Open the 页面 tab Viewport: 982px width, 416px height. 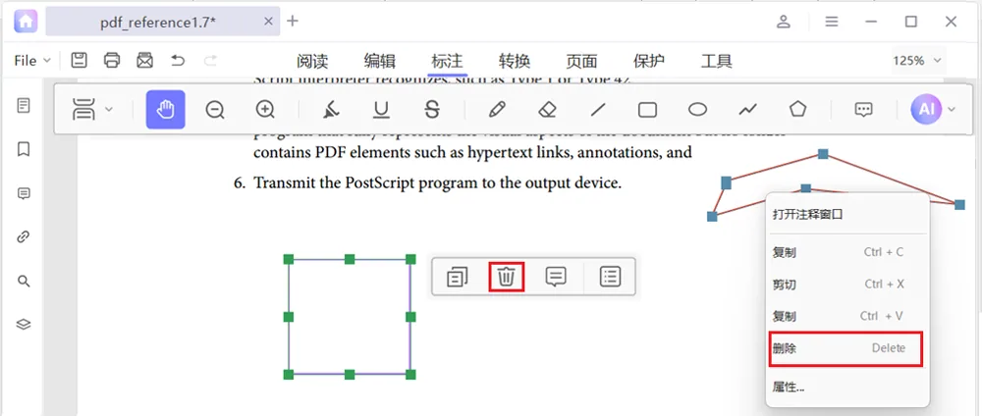click(581, 61)
